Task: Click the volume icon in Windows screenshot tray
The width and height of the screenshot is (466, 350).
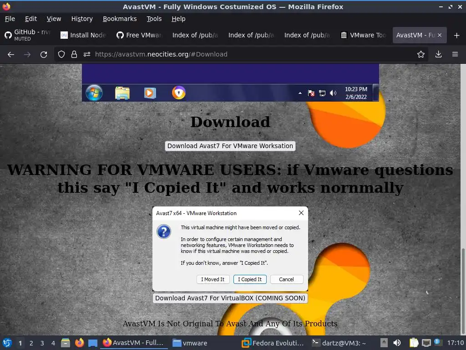Action: [333, 93]
